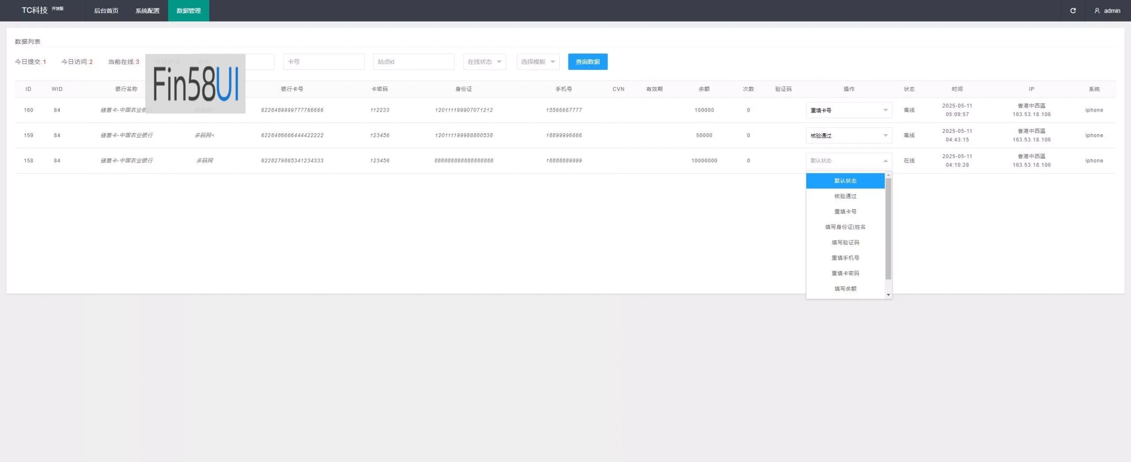1131x462 pixels.
Task: Open the 在线状态 filter dropdown
Action: (x=484, y=62)
